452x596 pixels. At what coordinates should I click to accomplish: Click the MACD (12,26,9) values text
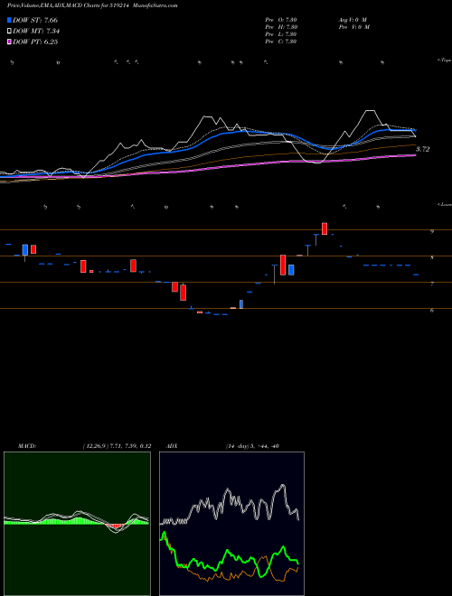coord(117,446)
